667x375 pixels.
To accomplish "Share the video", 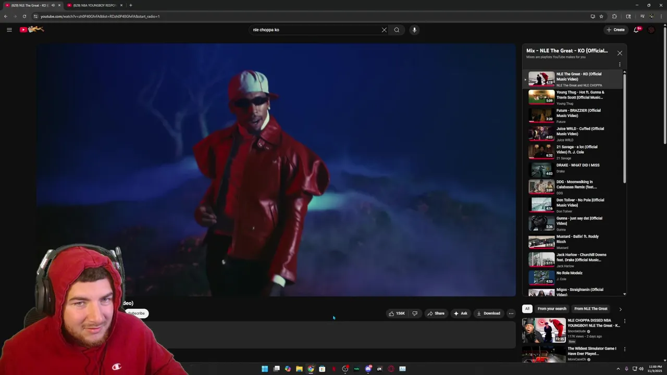I will click(436, 314).
